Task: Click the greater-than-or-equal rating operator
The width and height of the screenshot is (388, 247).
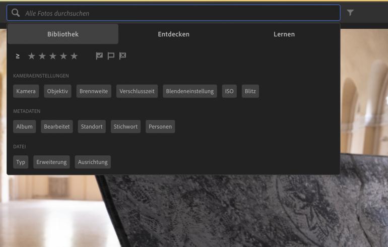Action: (18, 56)
